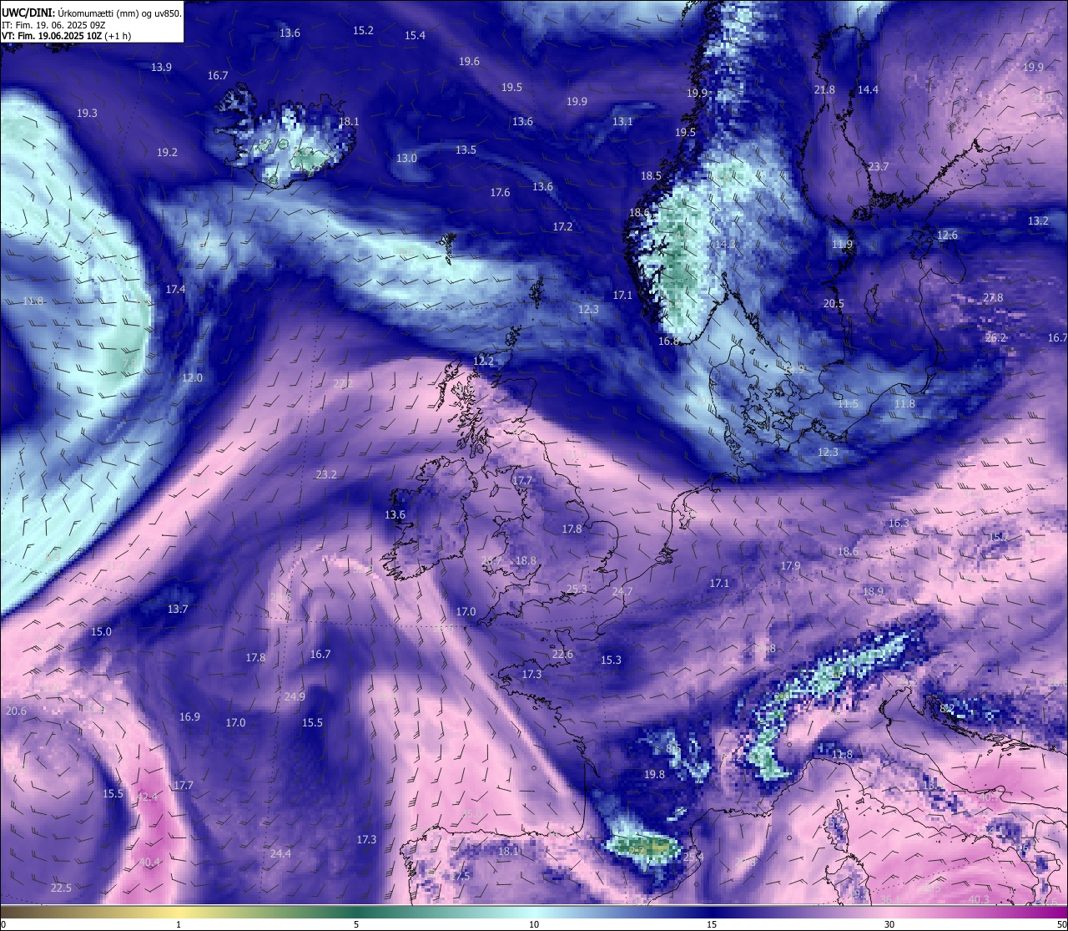Viewport: 1068px width, 931px height.
Task: Click the value label 18.5
Action: point(651,175)
